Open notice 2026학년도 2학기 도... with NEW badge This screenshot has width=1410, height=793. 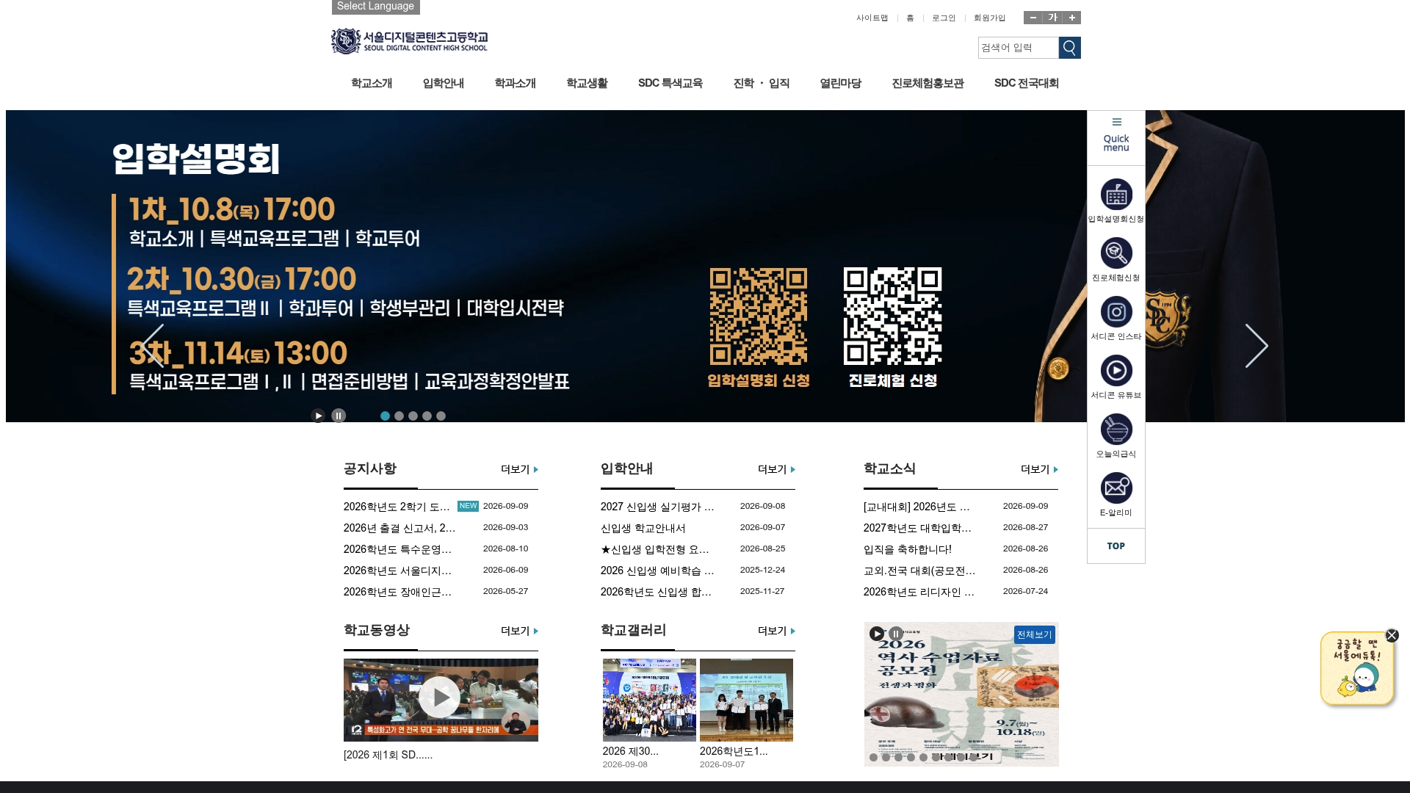click(397, 507)
